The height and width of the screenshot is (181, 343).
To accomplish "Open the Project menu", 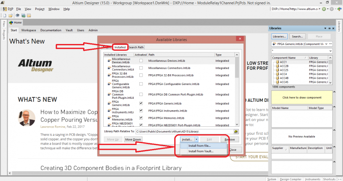I will 40,9.
